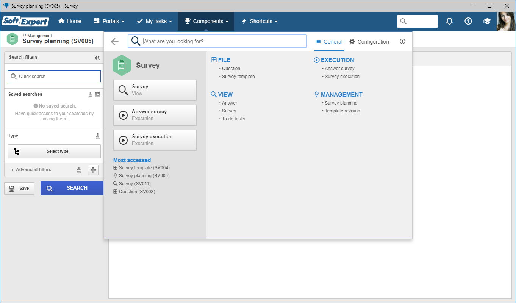The image size is (516, 303).
Task: Click the user profile avatar
Action: (x=507, y=21)
